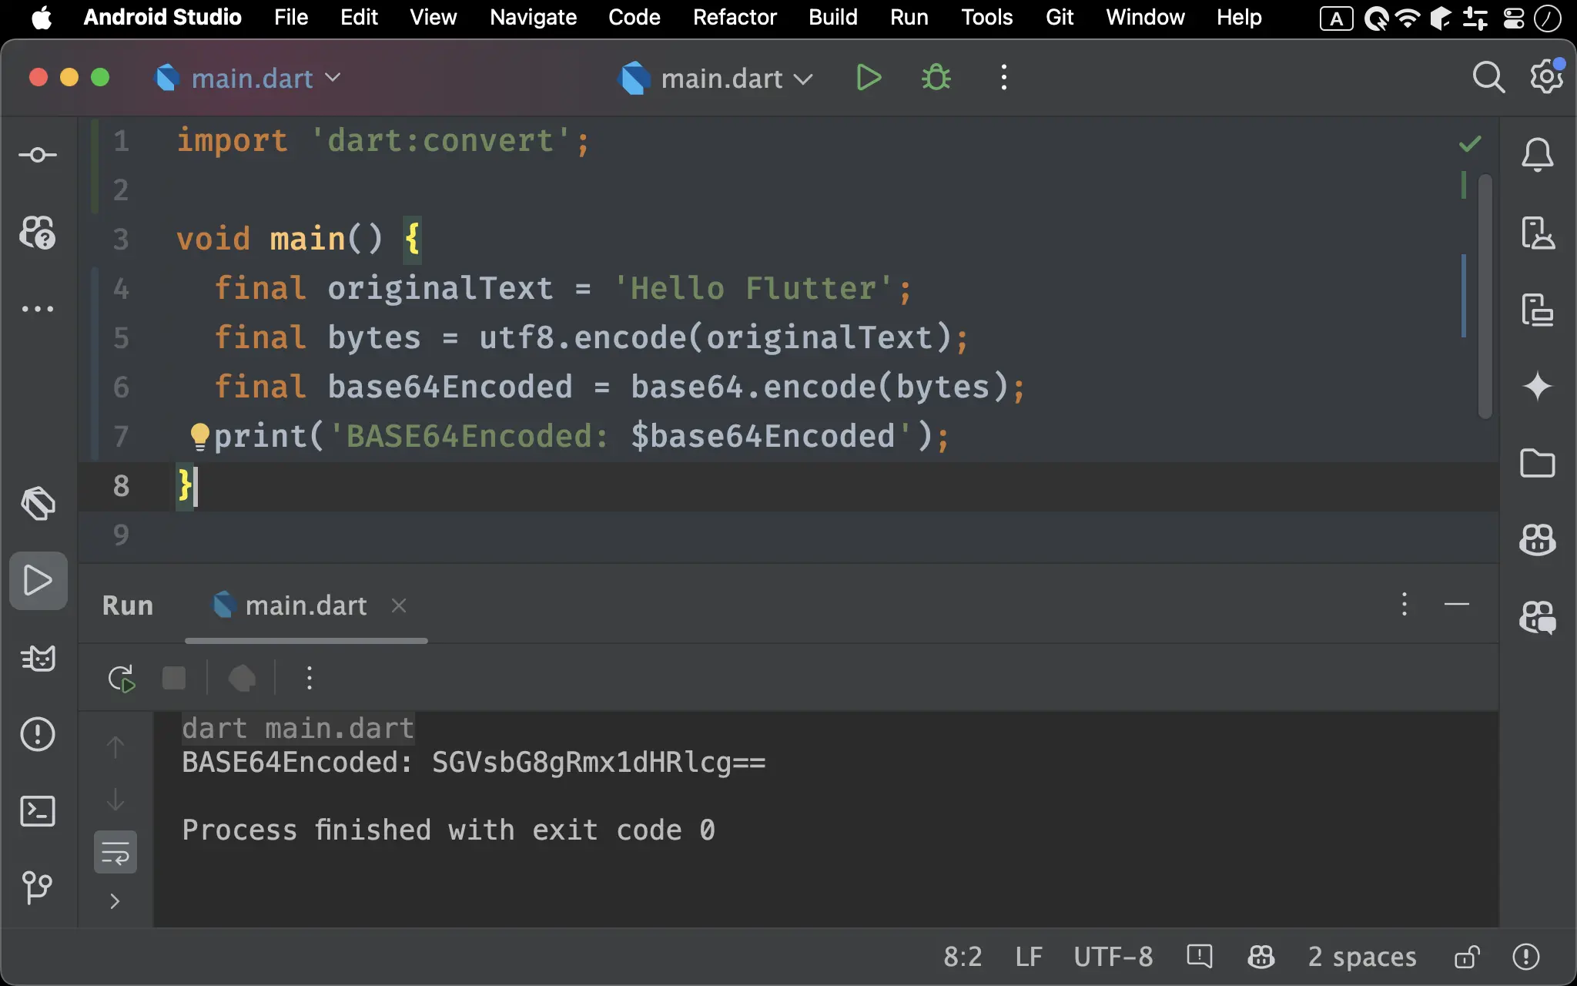This screenshot has height=986, width=1577.
Task: Open the Git menu
Action: pos(1060,18)
